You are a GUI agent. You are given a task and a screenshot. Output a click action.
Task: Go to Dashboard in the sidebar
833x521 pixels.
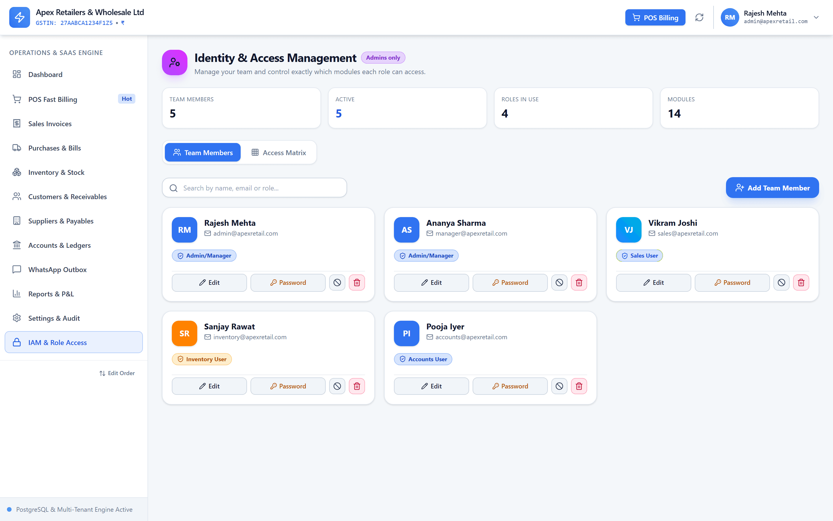(x=74, y=74)
